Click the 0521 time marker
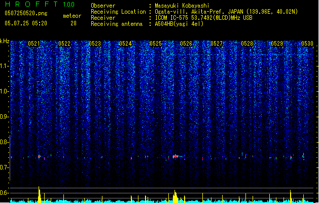319x203 pixels. [x=34, y=44]
